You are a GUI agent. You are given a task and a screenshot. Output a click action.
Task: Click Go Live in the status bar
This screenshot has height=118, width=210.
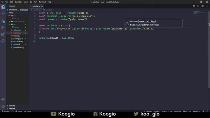[x=187, y=111]
